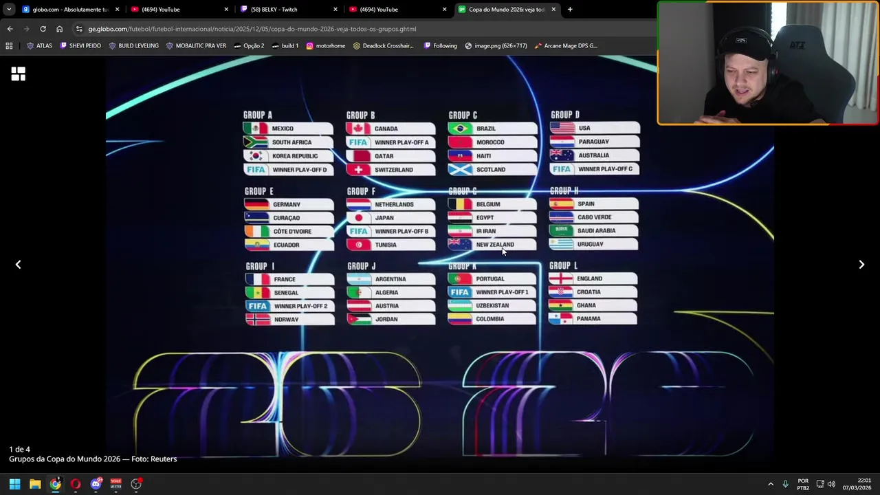Viewport: 880px width, 495px height.
Task: Show hidden system tray icons
Action: (x=771, y=484)
